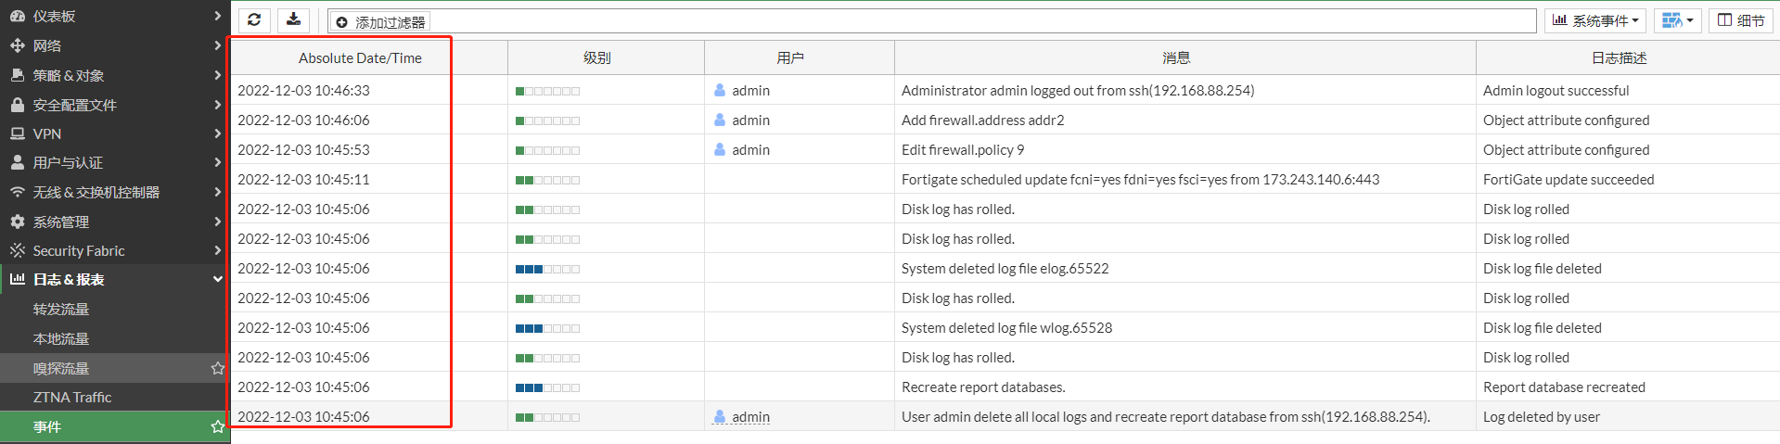Click the 添加过滤器 add filter button
The width and height of the screenshot is (1780, 444).
[x=380, y=22]
